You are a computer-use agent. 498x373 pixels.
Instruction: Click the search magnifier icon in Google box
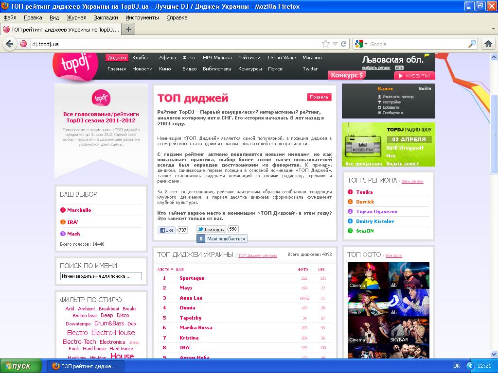[472, 44]
